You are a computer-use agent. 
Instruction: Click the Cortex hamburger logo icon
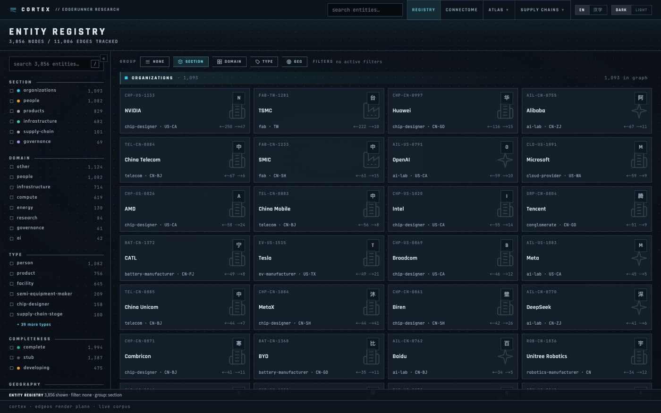13,9
